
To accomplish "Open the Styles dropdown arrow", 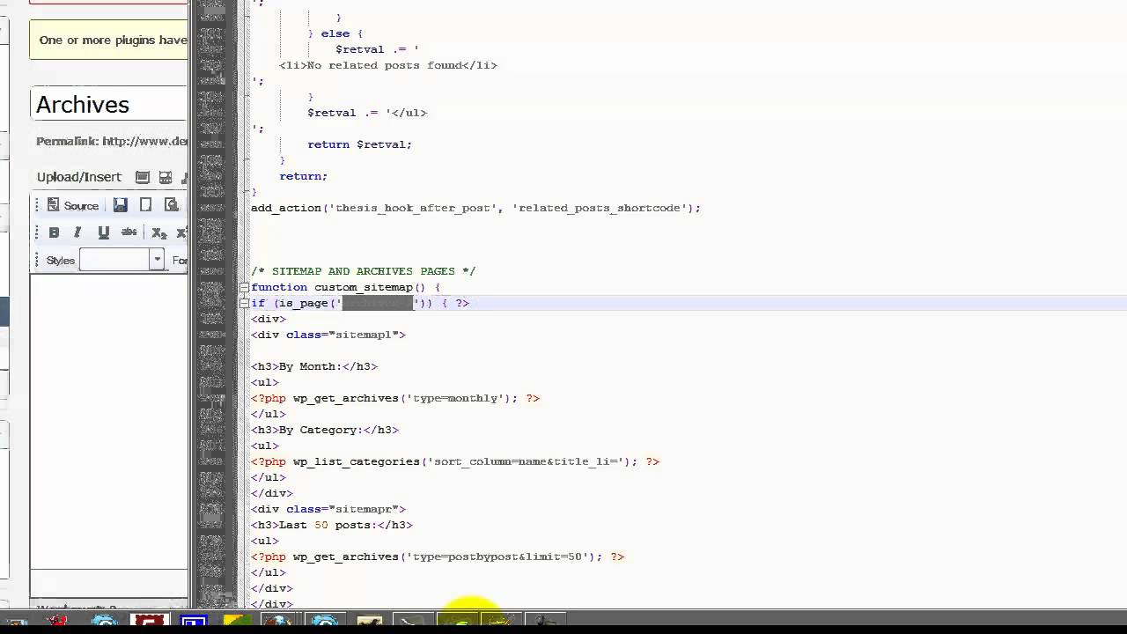I will pos(157,260).
